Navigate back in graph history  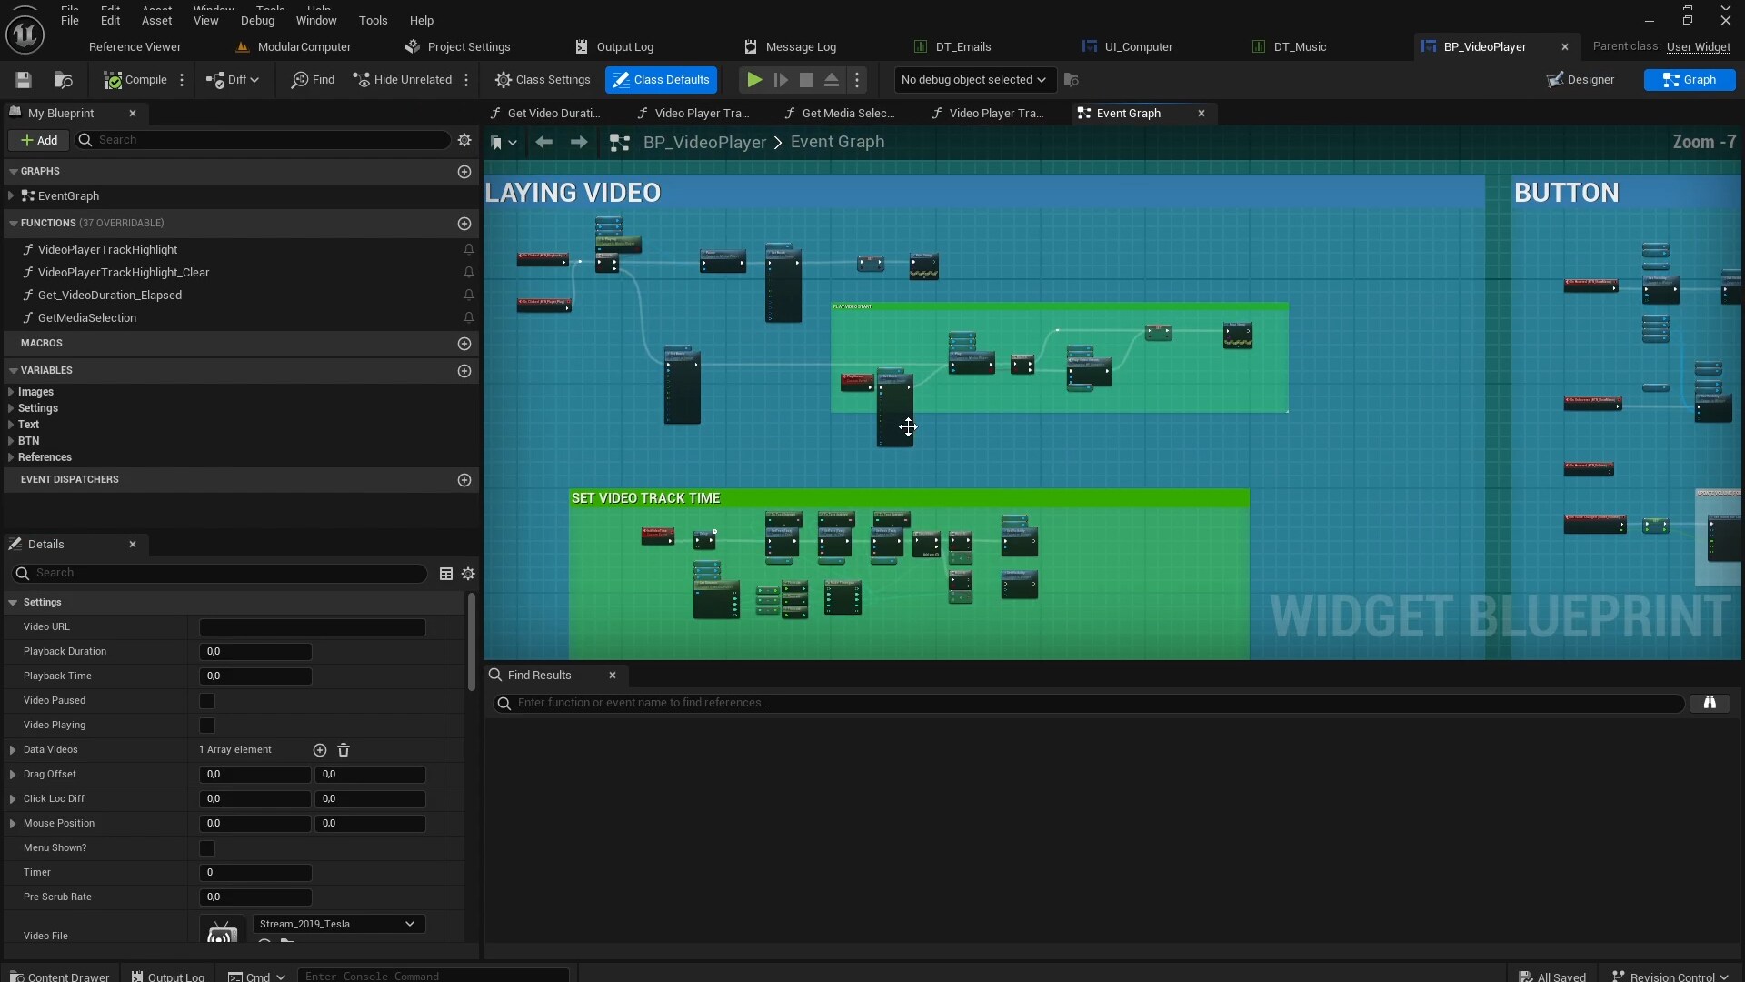(543, 142)
